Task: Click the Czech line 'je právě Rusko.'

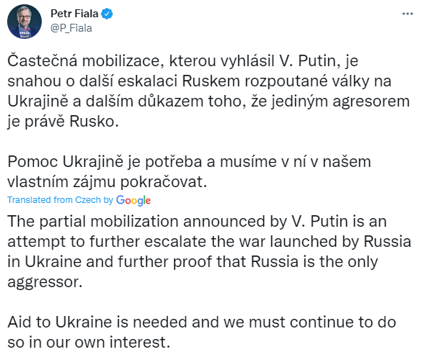Action: (63, 122)
